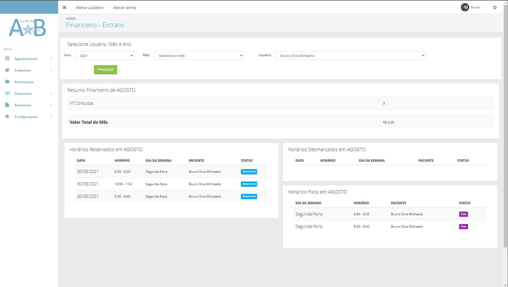The width and height of the screenshot is (508, 287).
Task: Open Alterar Senha in top bar
Action: tap(124, 8)
